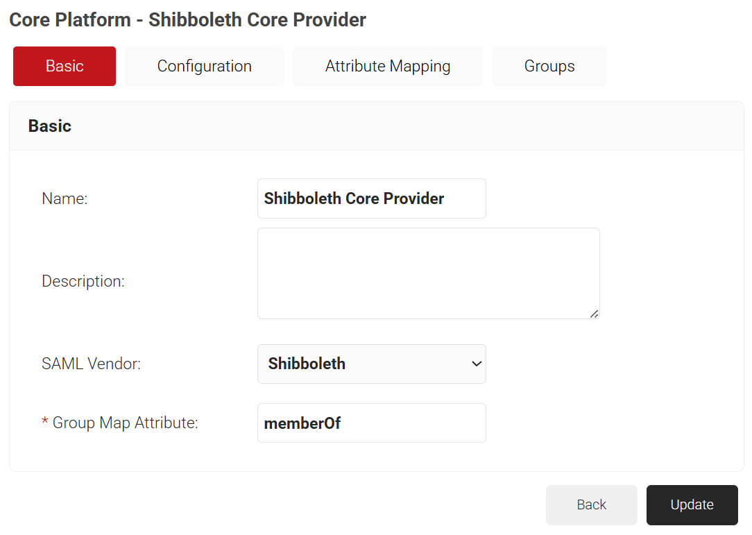Click the Description: label

(x=83, y=281)
